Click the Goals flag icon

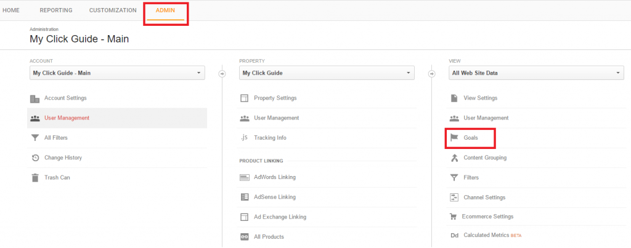tap(454, 138)
